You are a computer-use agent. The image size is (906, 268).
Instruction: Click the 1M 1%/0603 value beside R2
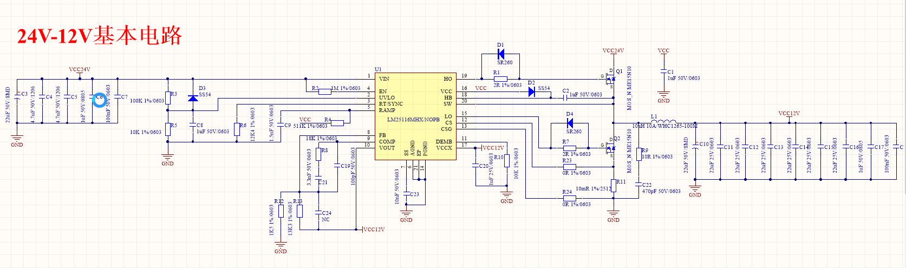(x=346, y=88)
